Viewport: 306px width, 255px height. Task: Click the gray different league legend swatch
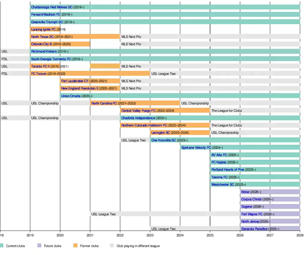pyautogui.click(x=112, y=246)
